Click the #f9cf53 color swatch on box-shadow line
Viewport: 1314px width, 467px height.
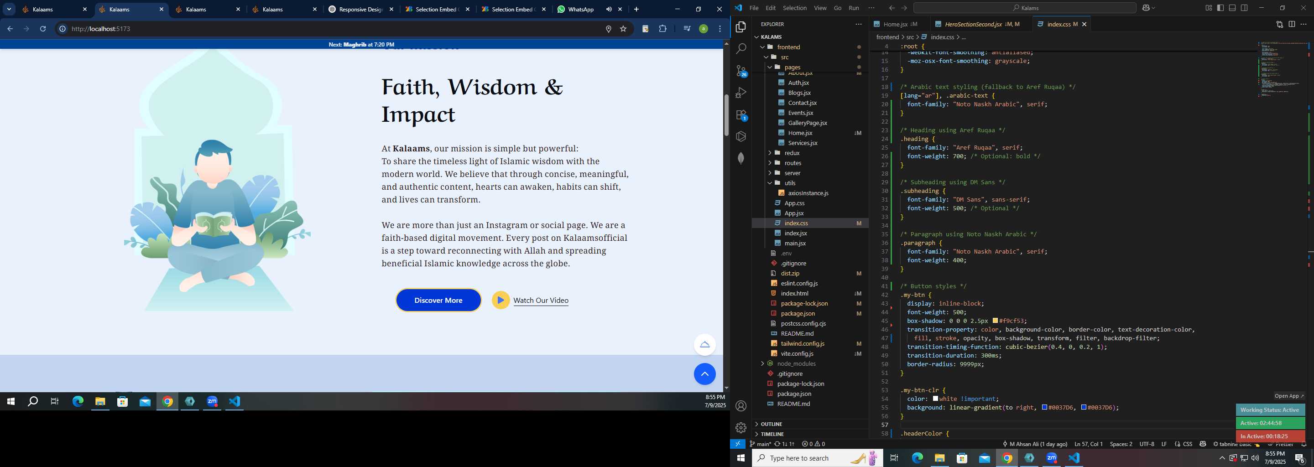(x=995, y=321)
